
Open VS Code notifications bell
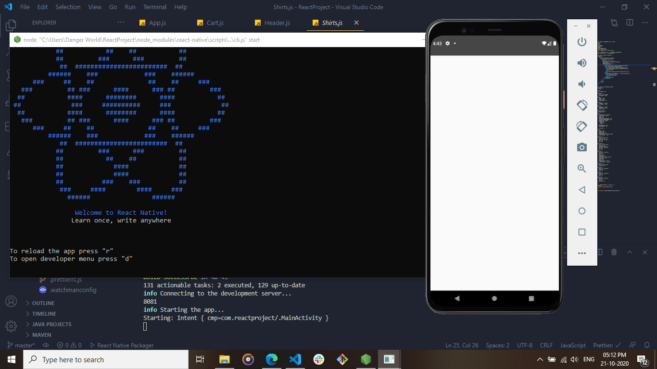[647, 345]
